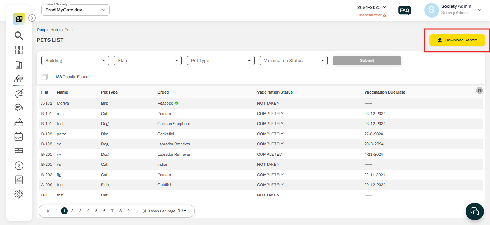Screen dimensions: 490x225
Task: Open the Flats filter dropdown
Action: [148, 60]
